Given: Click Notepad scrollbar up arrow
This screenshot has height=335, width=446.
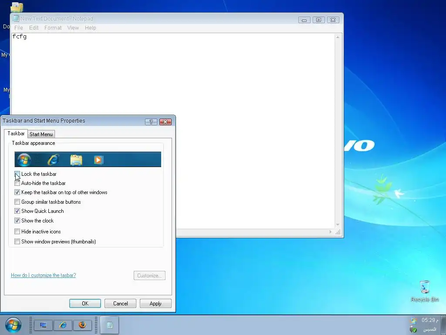Looking at the screenshot, I should point(338,37).
